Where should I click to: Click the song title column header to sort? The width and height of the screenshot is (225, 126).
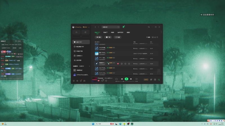(x=97, y=42)
